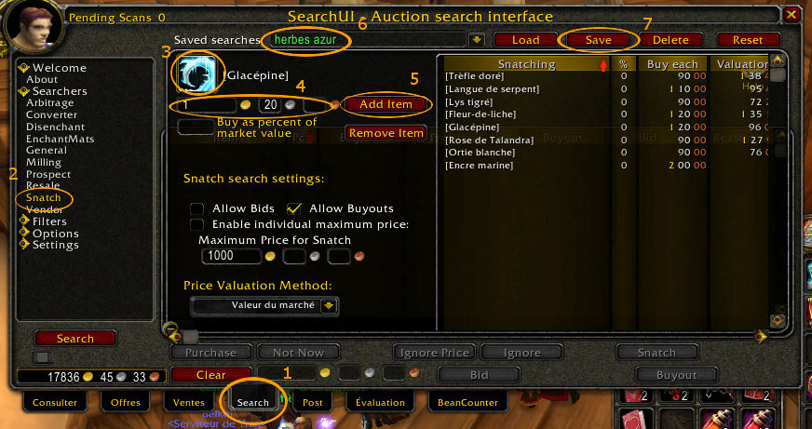Open the Évaluation tab
This screenshot has height=429, width=812.
[x=380, y=402]
